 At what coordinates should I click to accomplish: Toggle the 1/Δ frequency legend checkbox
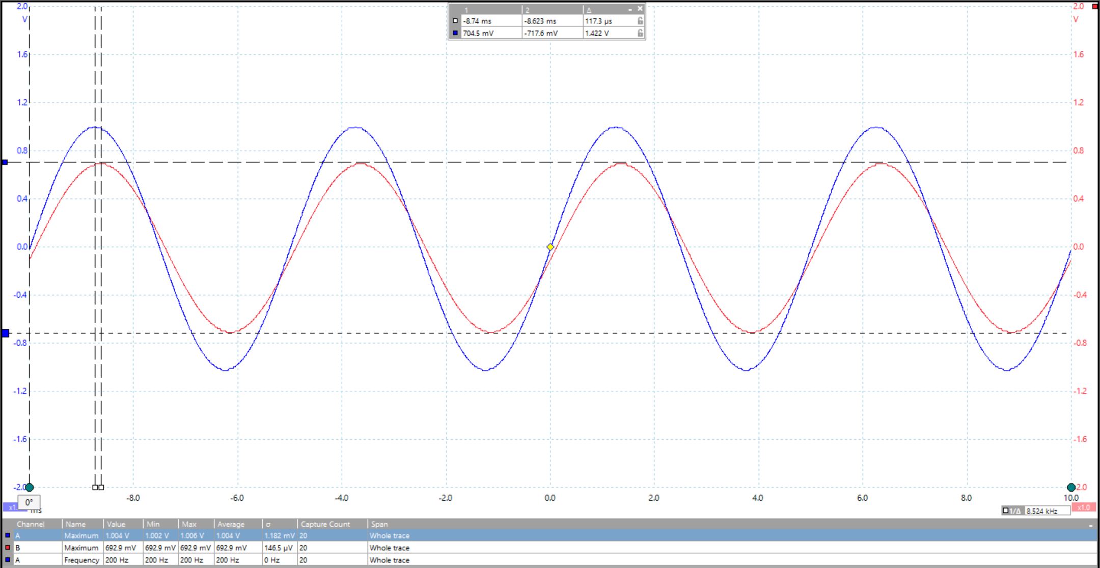[1006, 511]
